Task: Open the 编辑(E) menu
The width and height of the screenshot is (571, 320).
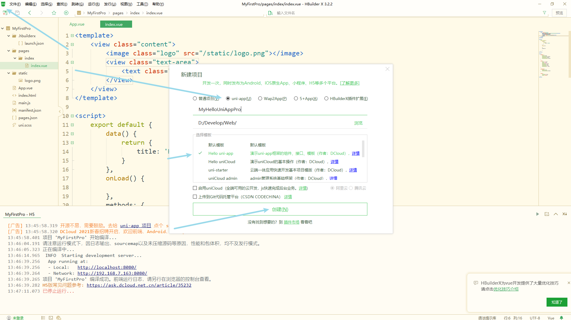Action: [31, 4]
